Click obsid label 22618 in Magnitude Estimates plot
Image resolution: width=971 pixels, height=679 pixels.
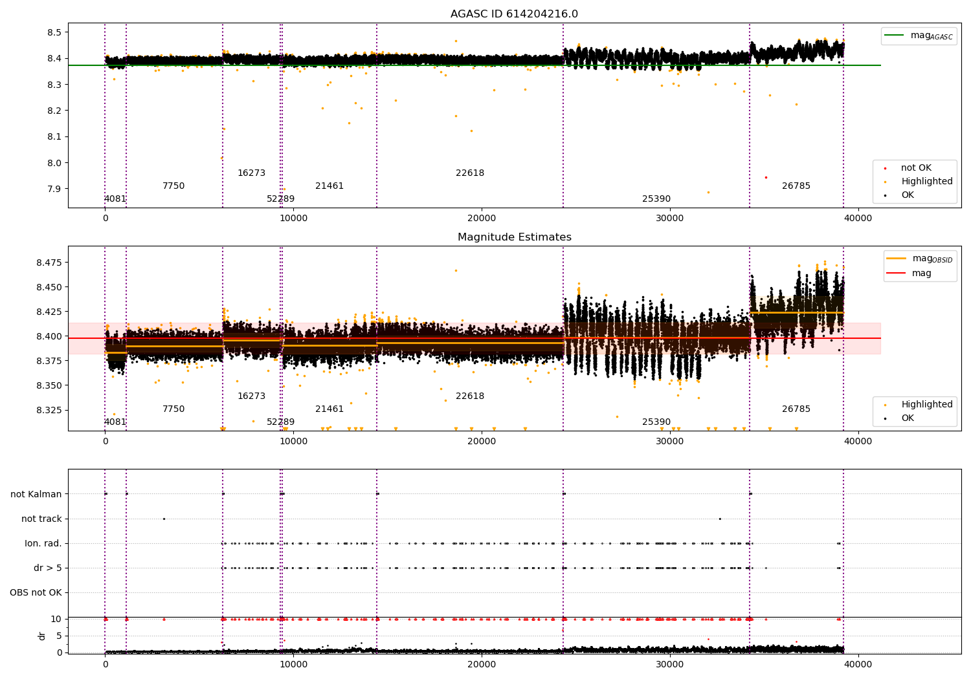tap(470, 396)
